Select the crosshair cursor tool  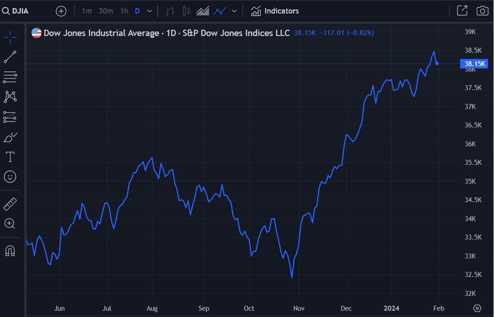point(10,36)
